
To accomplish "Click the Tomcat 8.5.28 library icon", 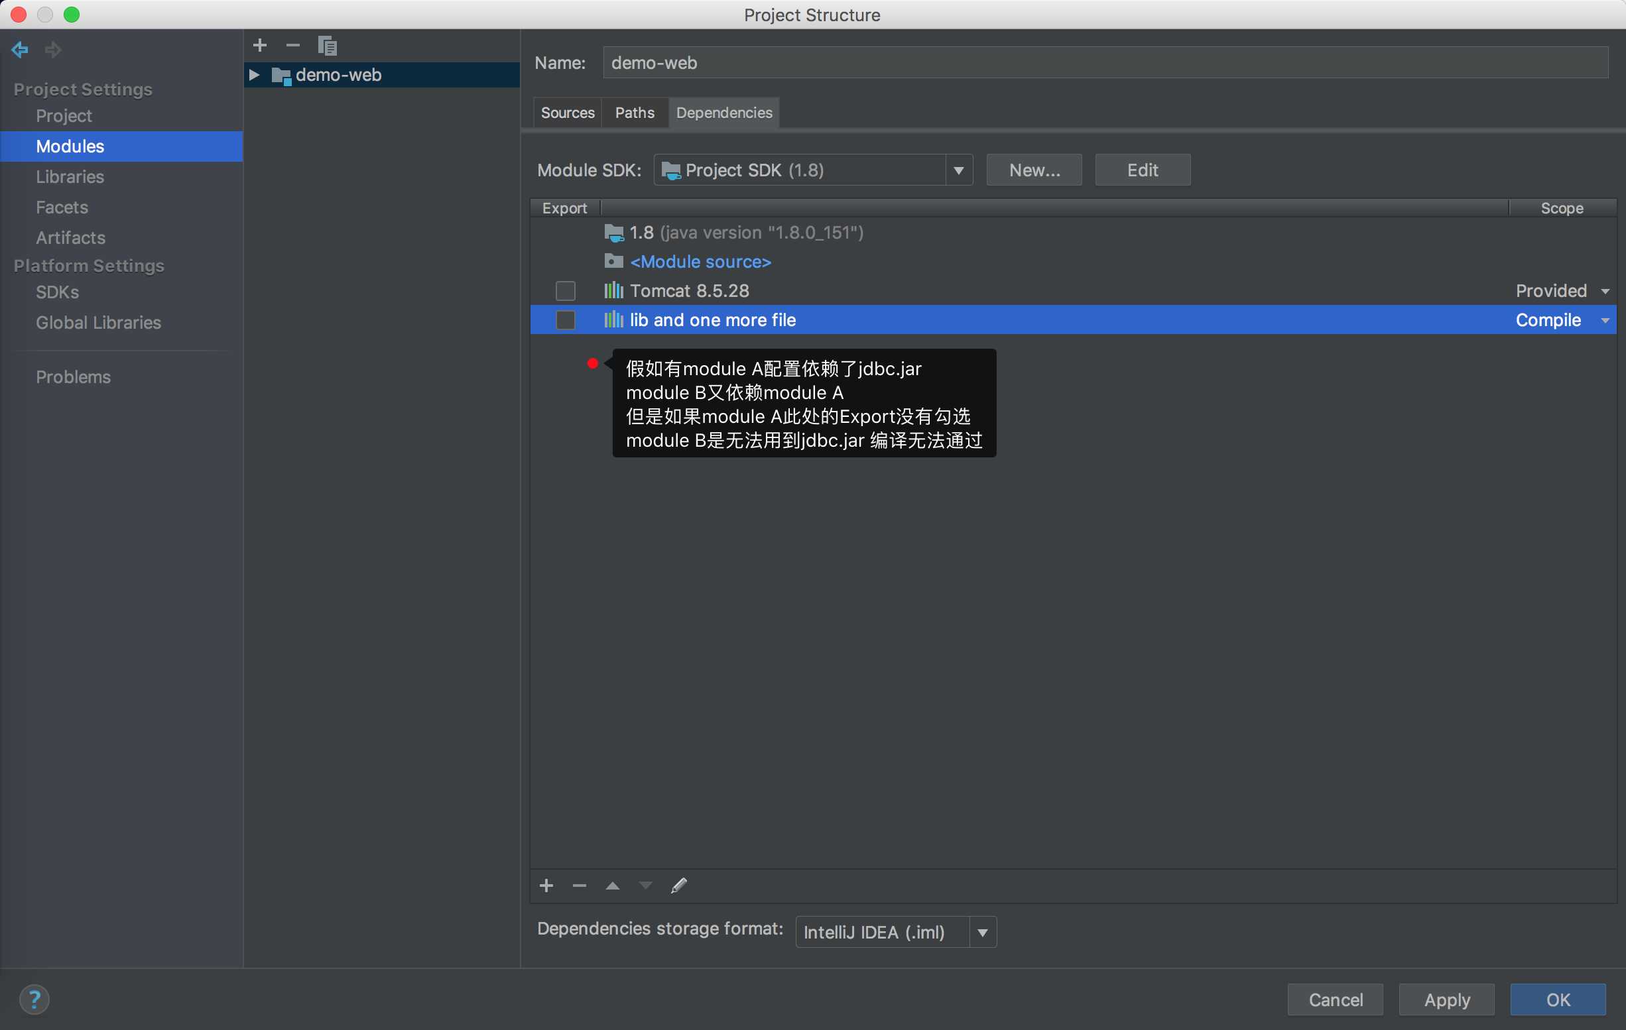I will [614, 291].
